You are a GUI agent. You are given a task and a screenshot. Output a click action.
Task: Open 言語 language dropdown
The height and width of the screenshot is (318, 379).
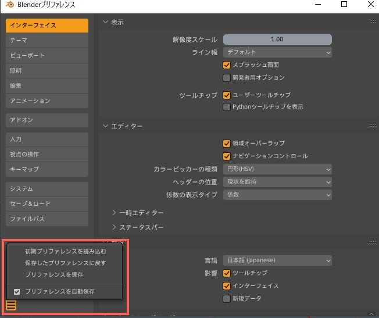(x=277, y=260)
